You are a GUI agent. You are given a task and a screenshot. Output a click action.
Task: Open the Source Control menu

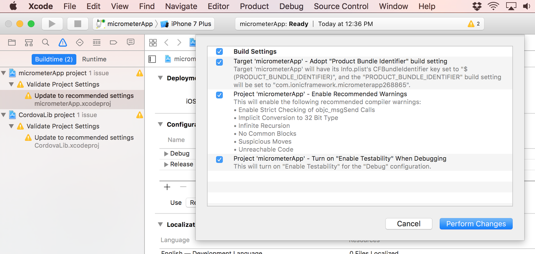[341, 6]
